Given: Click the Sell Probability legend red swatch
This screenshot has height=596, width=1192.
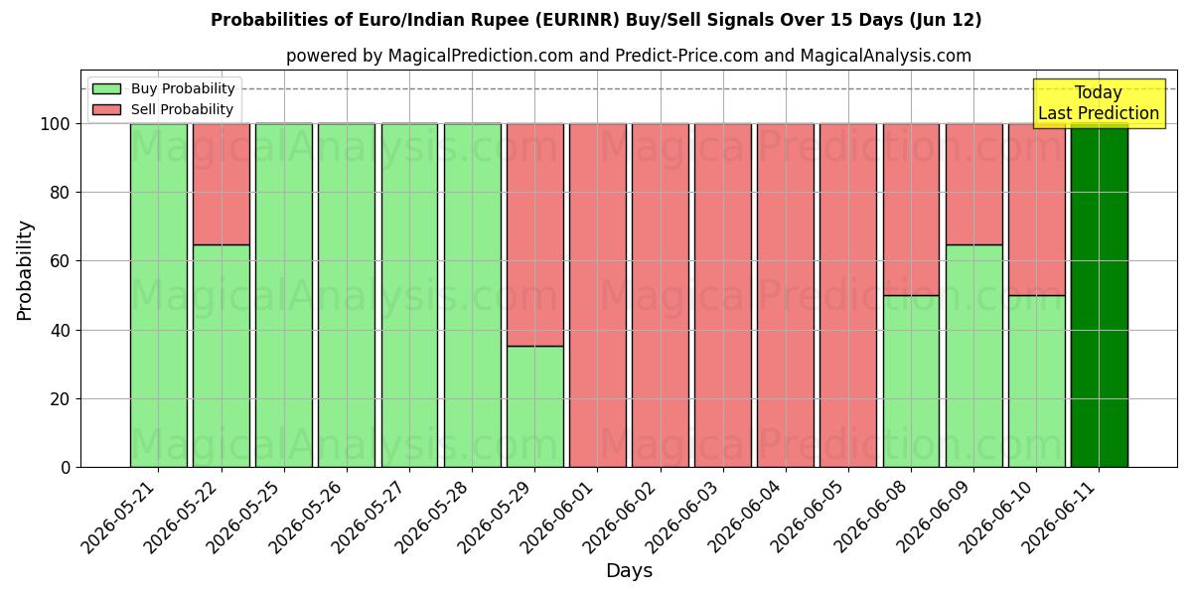Looking at the screenshot, I should click(x=106, y=109).
